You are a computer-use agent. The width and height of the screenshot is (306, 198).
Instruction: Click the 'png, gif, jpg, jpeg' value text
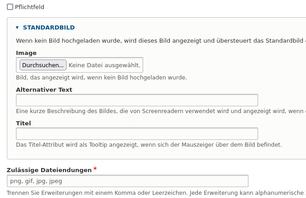coord(36,181)
